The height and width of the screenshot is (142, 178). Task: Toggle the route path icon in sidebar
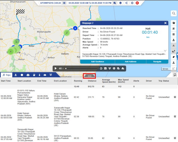click(173, 51)
